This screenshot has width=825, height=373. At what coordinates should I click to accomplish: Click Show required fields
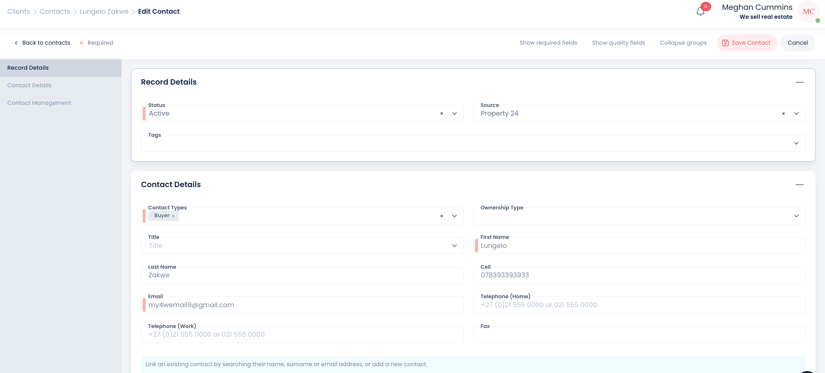548,43
